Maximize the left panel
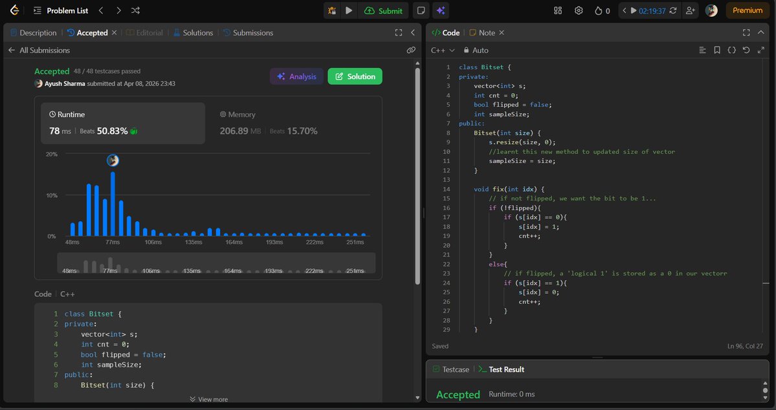 tap(399, 32)
